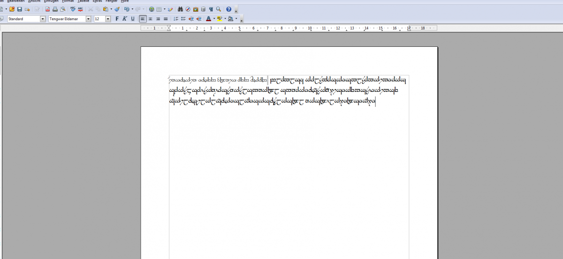The width and height of the screenshot is (563, 259).
Task: Send document as e-mail icon
Action: 27,9
